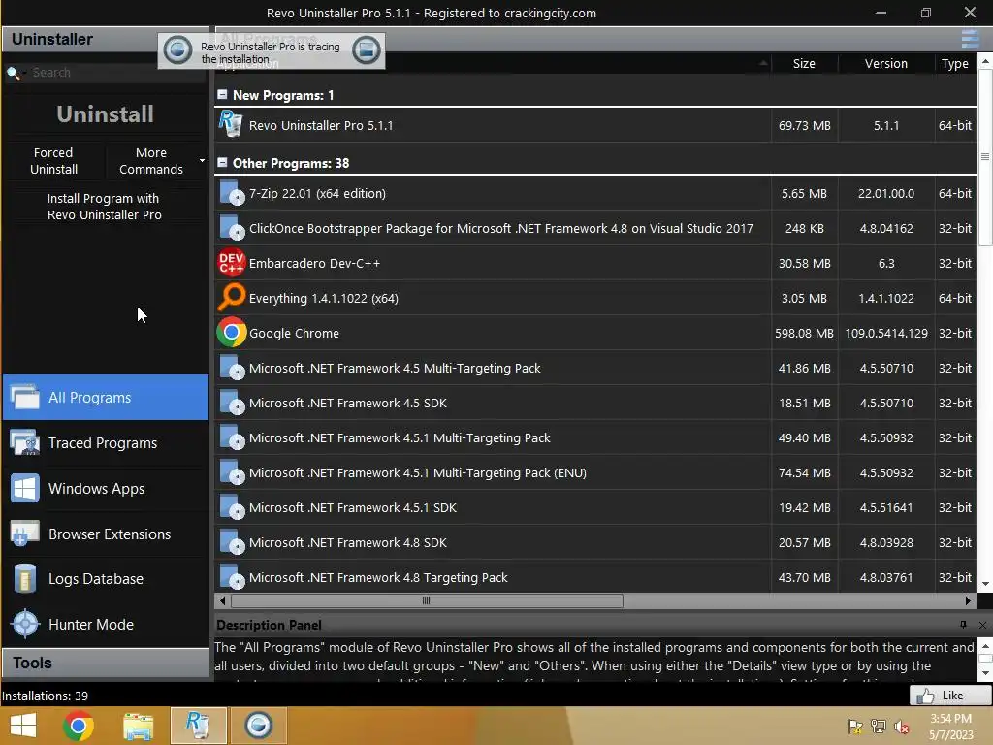Viewport: 993px width, 745px height.
Task: Click the Everything search magnifier icon
Action: point(231,297)
